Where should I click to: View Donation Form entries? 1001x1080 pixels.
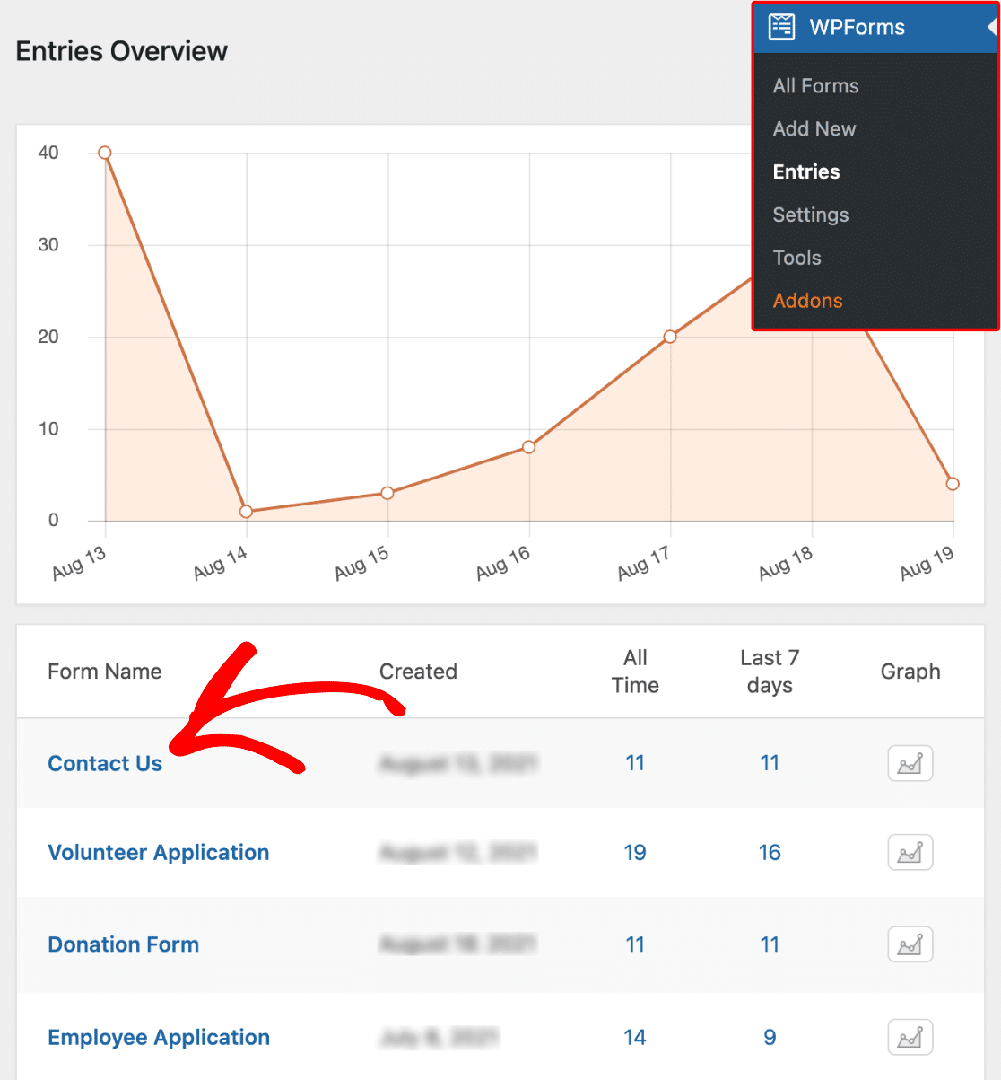coord(124,944)
